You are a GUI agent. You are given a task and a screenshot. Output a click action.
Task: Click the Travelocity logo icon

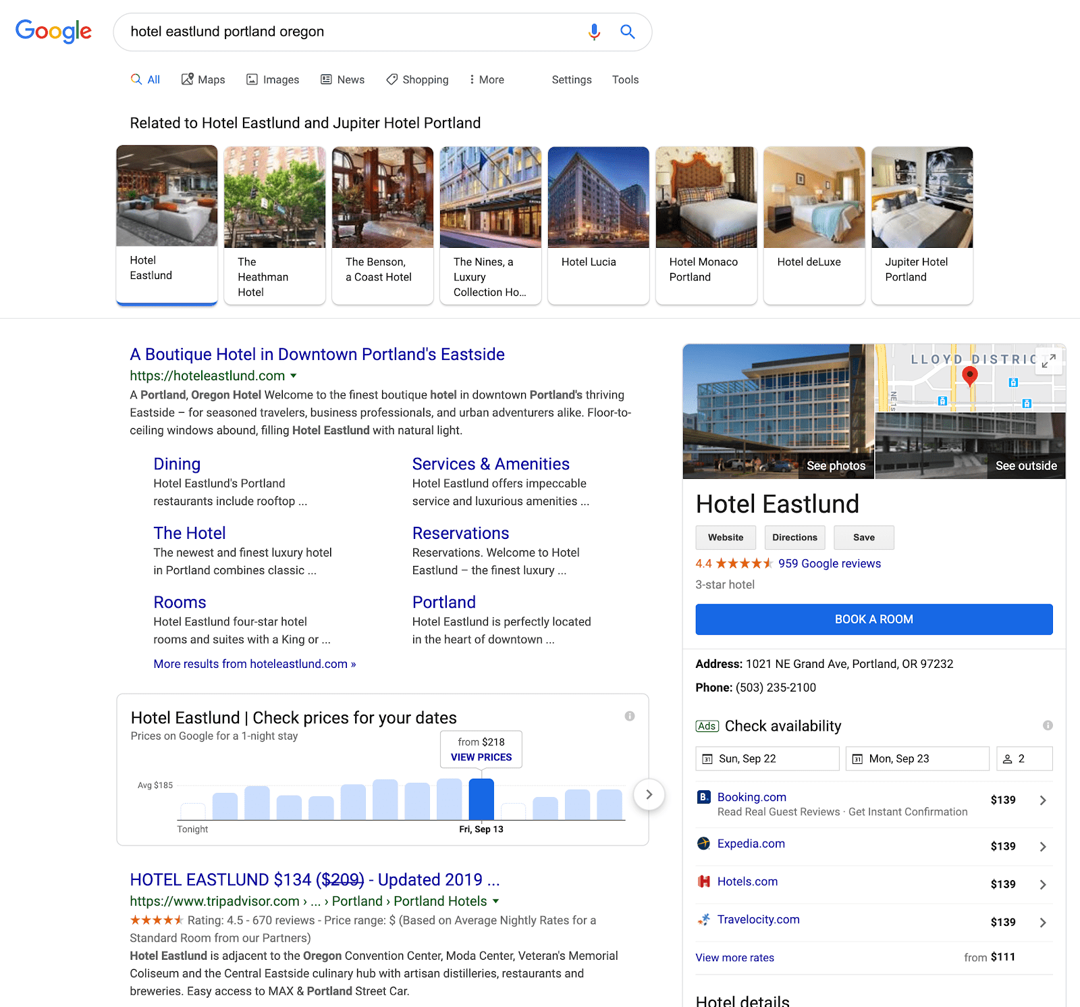[703, 919]
